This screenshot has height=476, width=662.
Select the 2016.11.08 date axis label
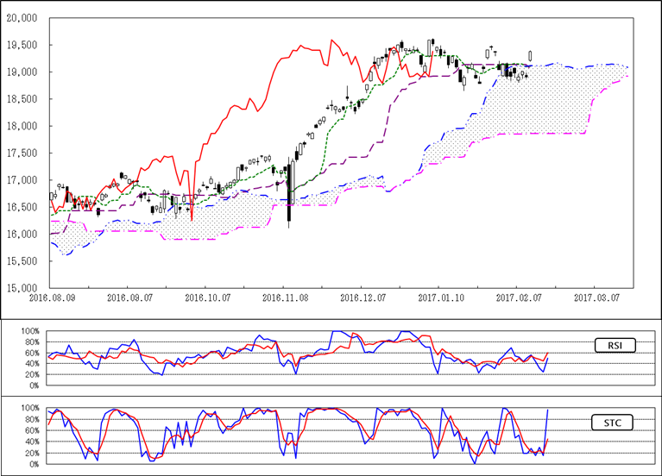(x=283, y=296)
